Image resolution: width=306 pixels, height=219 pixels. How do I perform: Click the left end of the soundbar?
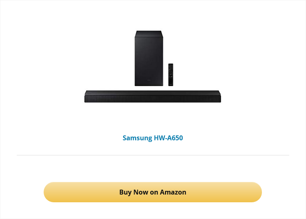[x=87, y=96]
